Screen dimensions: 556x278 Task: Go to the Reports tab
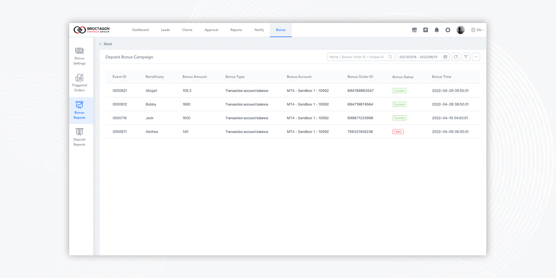tap(236, 30)
